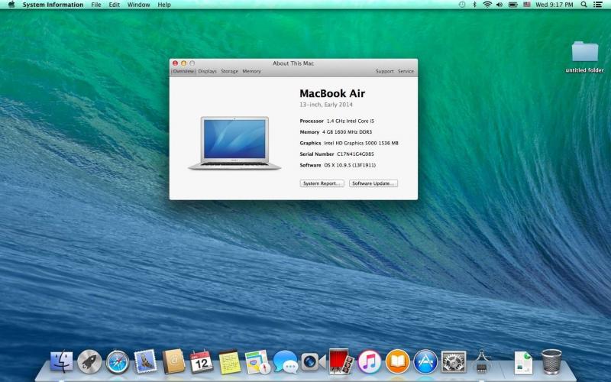The width and height of the screenshot is (611, 382).
Task: Click the battery status icon
Action: pyautogui.click(x=512, y=5)
